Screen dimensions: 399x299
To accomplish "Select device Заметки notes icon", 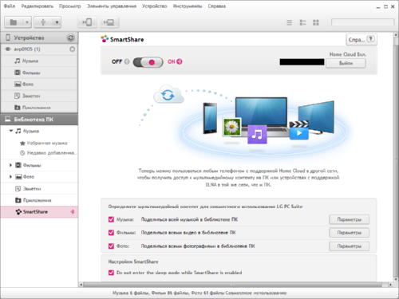I will 18,96.
